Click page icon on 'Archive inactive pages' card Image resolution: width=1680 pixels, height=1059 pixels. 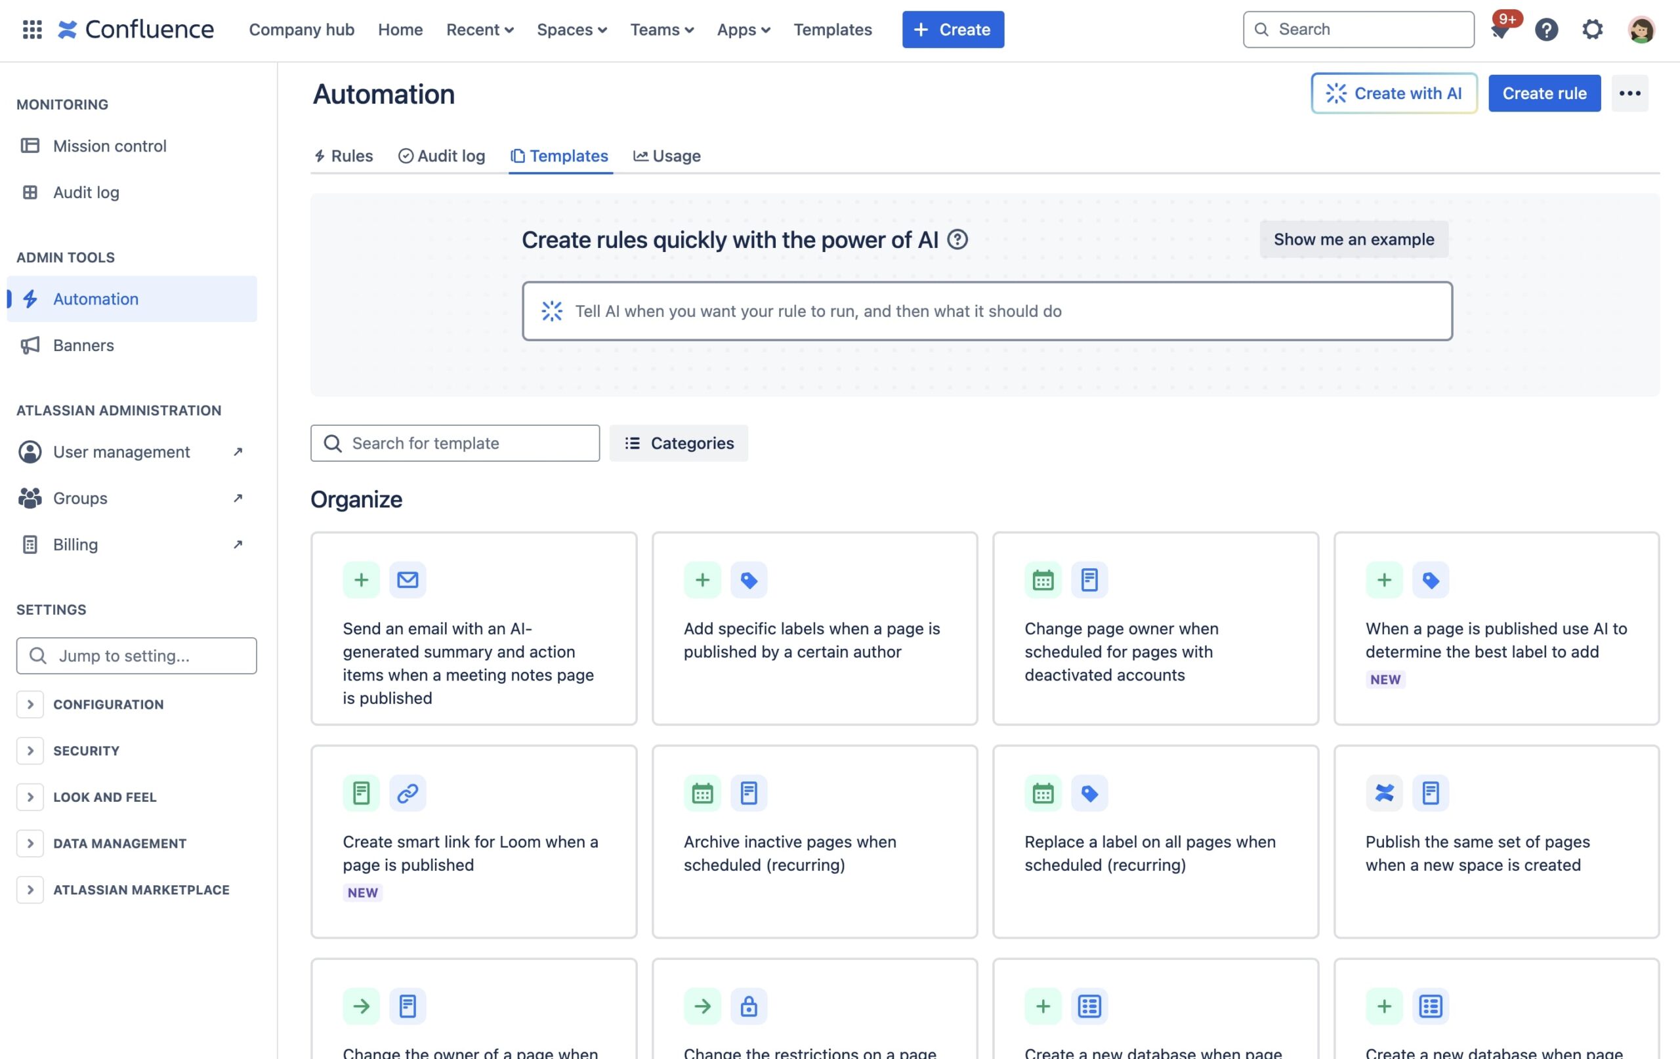click(749, 793)
